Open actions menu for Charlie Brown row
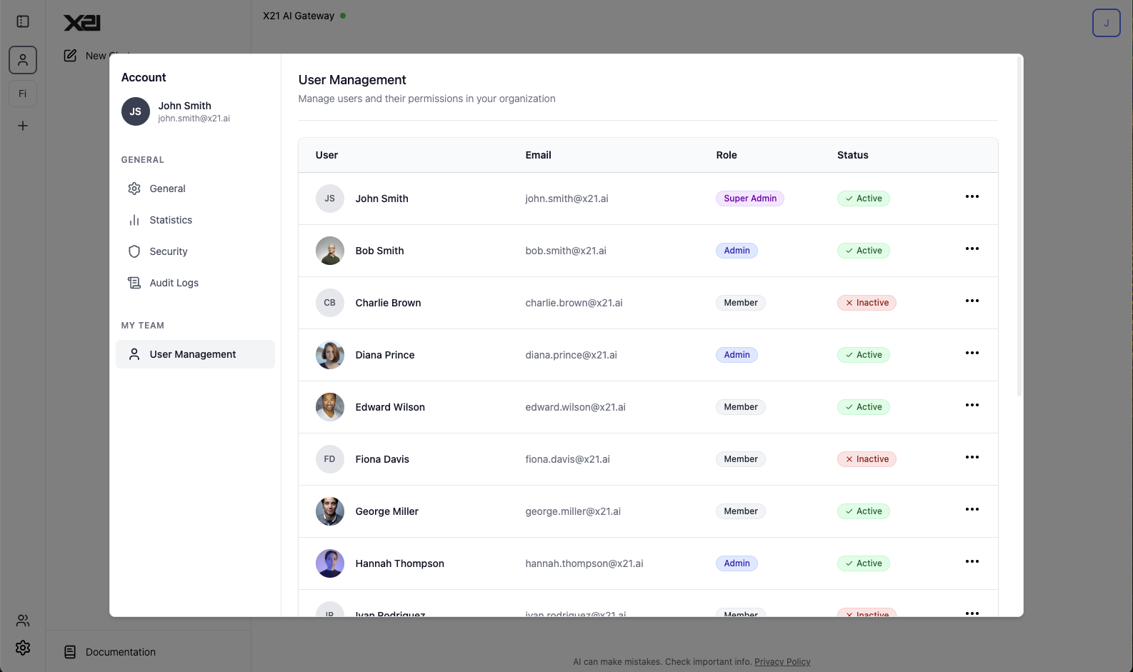This screenshot has width=1133, height=672. click(x=972, y=301)
